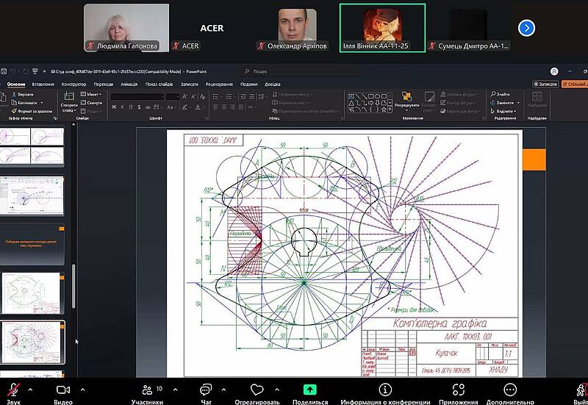Open the Анімація ribbon tab
Viewport: 588px width, 405px height.
pyautogui.click(x=129, y=85)
